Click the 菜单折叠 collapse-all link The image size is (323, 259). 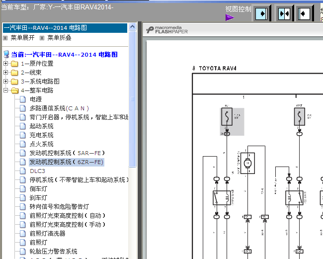tap(59, 38)
